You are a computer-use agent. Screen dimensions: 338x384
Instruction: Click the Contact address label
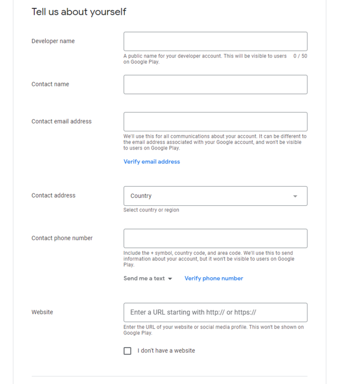[x=53, y=195]
